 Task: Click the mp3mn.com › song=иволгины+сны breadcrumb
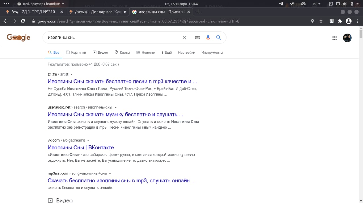pyautogui.click(x=77, y=173)
